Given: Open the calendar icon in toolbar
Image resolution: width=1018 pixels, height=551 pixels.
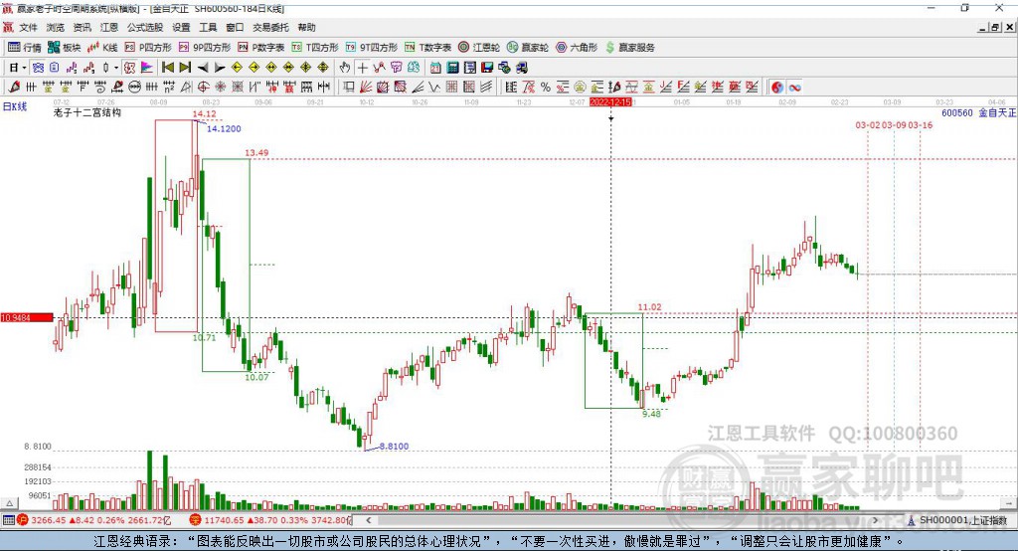Looking at the screenshot, I should (x=435, y=68).
